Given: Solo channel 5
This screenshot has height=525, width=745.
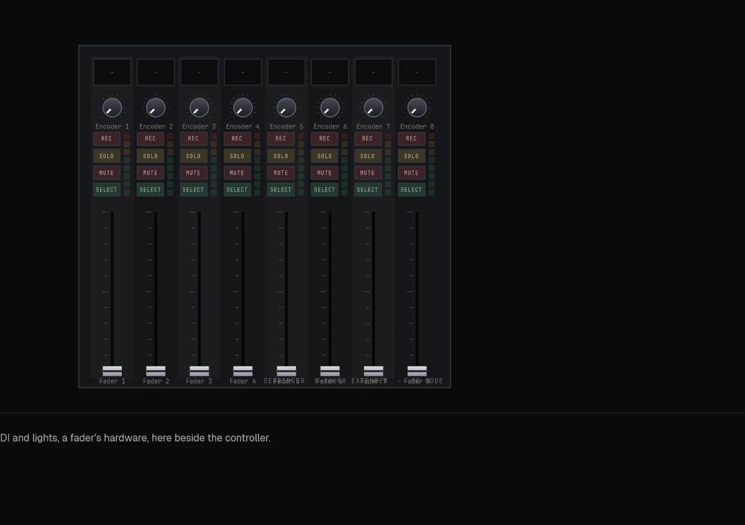Looking at the screenshot, I should coord(281,156).
